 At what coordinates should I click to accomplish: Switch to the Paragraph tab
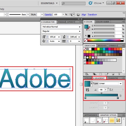tap(62, 22)
